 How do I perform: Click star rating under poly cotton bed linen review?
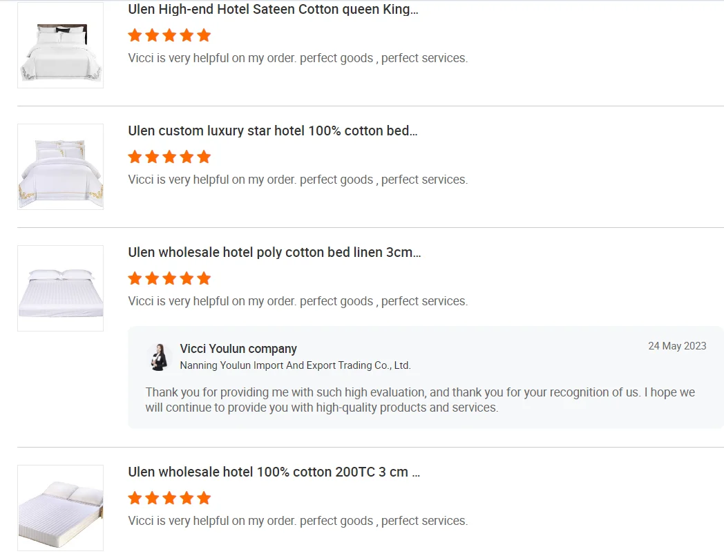click(x=169, y=278)
